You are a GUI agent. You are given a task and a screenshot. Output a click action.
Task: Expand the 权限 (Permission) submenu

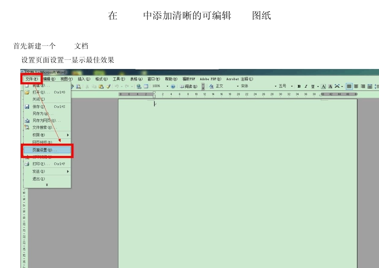pos(47,135)
